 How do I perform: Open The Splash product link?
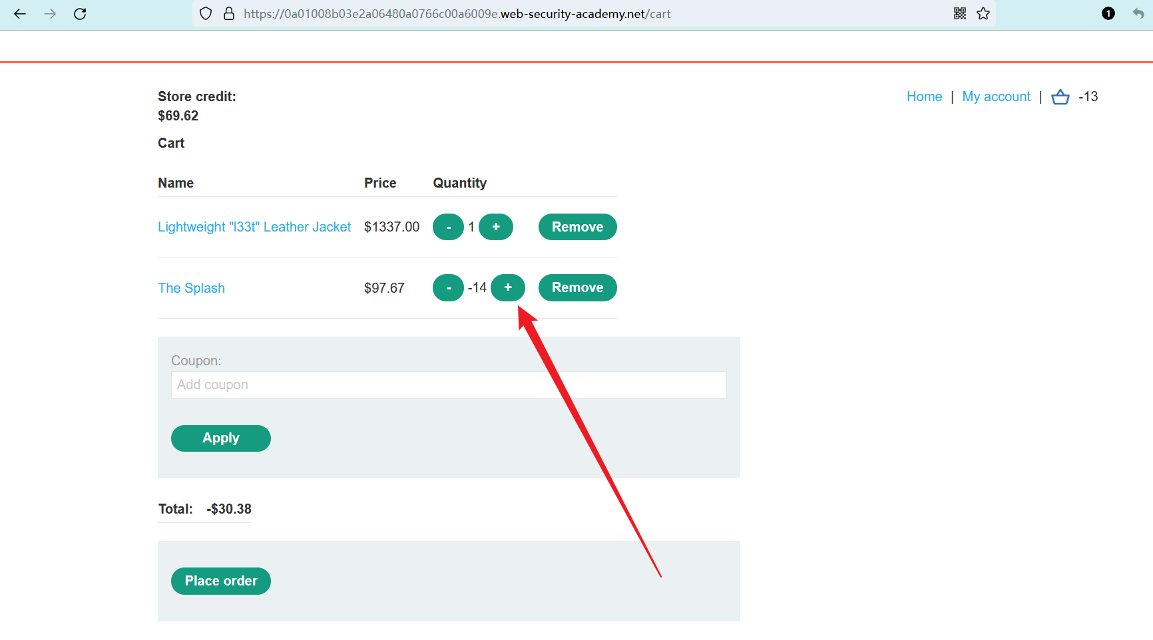tap(192, 288)
